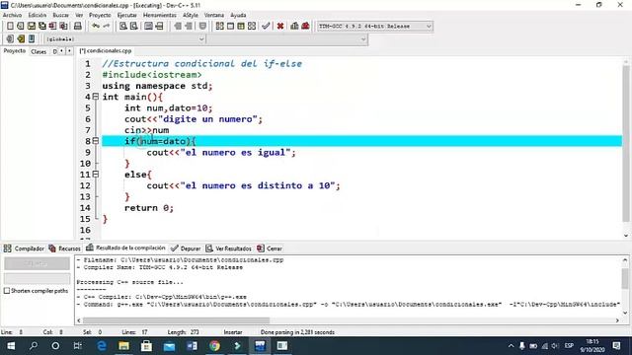Click right arrow to show more sidebar tabs

[69, 51]
